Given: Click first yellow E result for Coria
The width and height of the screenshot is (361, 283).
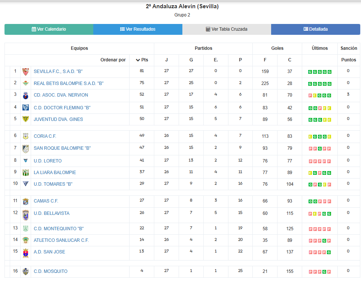Looking at the screenshot, I should [310, 137].
